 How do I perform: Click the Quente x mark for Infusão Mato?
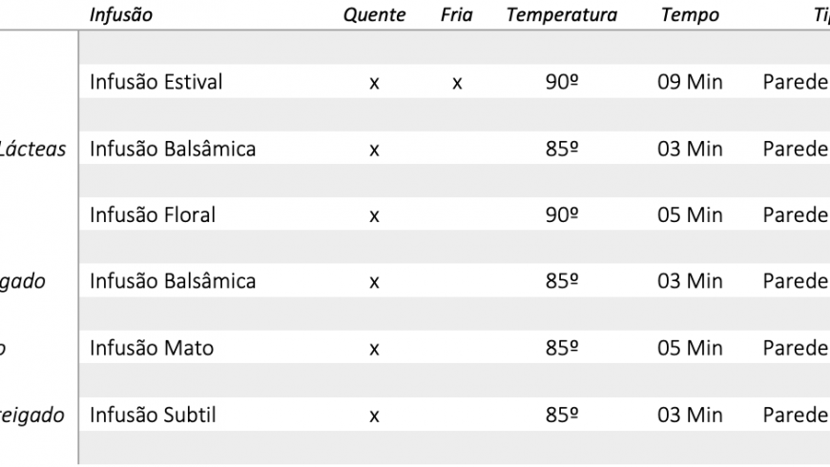pos(374,350)
